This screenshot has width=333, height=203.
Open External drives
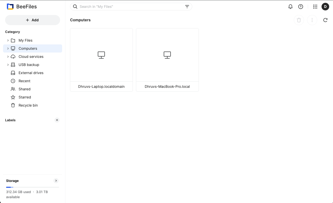tap(33, 73)
